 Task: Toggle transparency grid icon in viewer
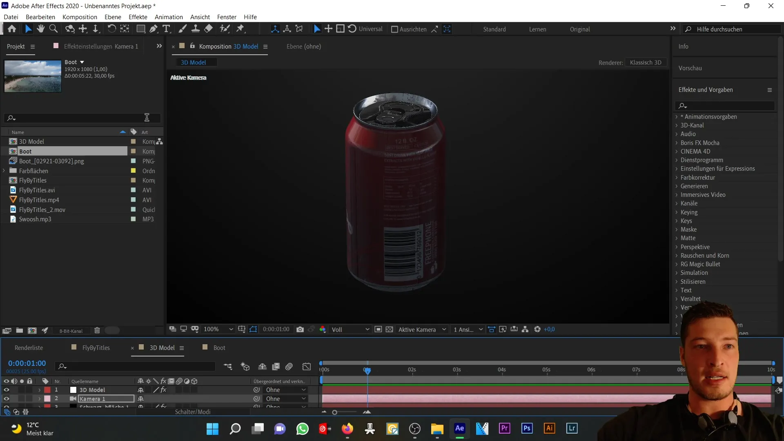390,330
